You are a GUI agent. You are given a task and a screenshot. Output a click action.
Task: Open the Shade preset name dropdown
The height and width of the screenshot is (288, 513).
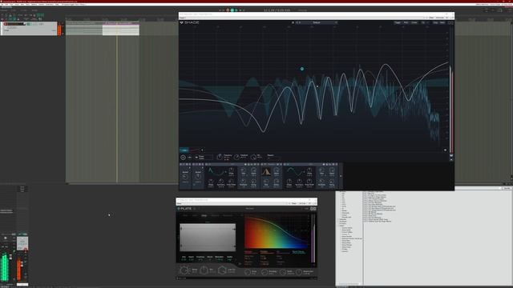point(317,22)
